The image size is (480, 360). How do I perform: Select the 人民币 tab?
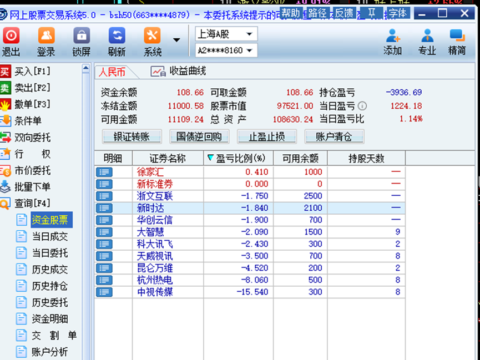(x=113, y=72)
